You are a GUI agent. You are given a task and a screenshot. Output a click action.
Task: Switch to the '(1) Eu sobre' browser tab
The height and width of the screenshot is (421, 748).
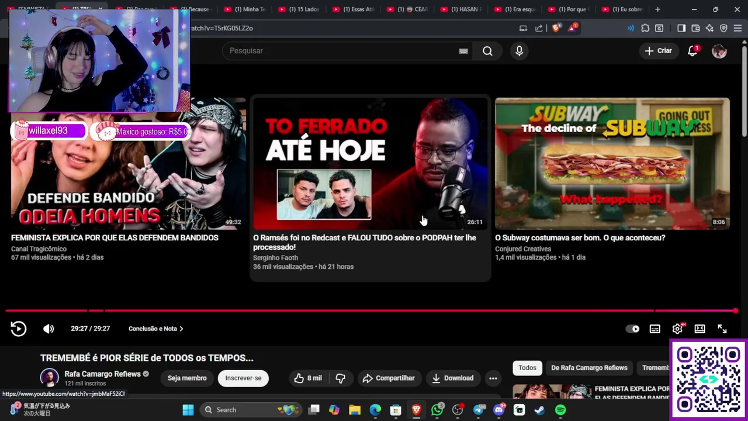pos(622,9)
